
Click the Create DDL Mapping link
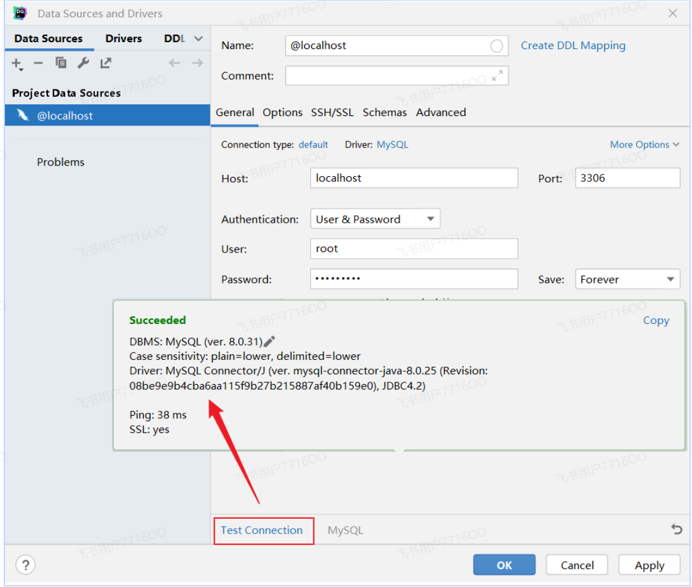pos(573,45)
